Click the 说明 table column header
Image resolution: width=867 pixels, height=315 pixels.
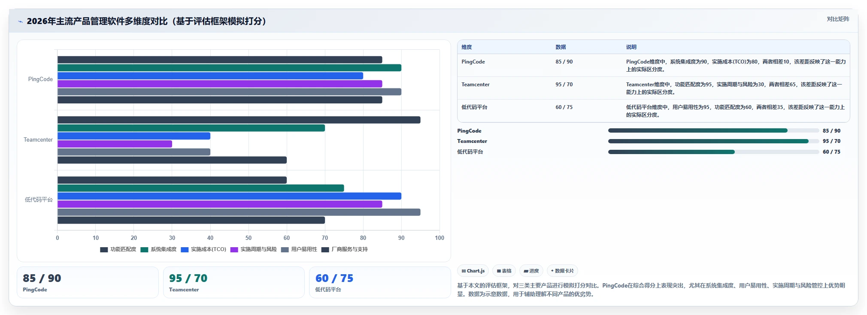click(631, 47)
